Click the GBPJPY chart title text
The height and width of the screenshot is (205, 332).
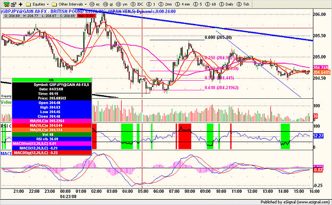click(88, 12)
